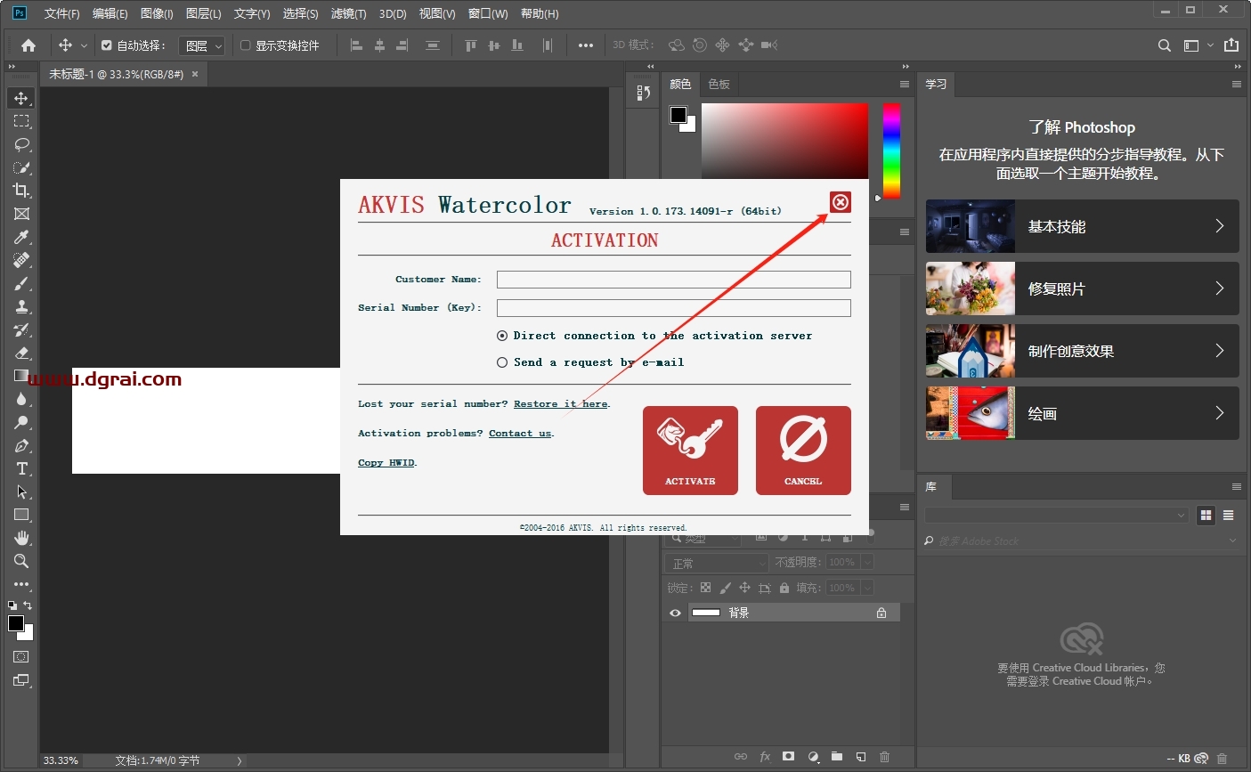Swap foreground and background colors
The height and width of the screenshot is (772, 1251).
coord(28,605)
